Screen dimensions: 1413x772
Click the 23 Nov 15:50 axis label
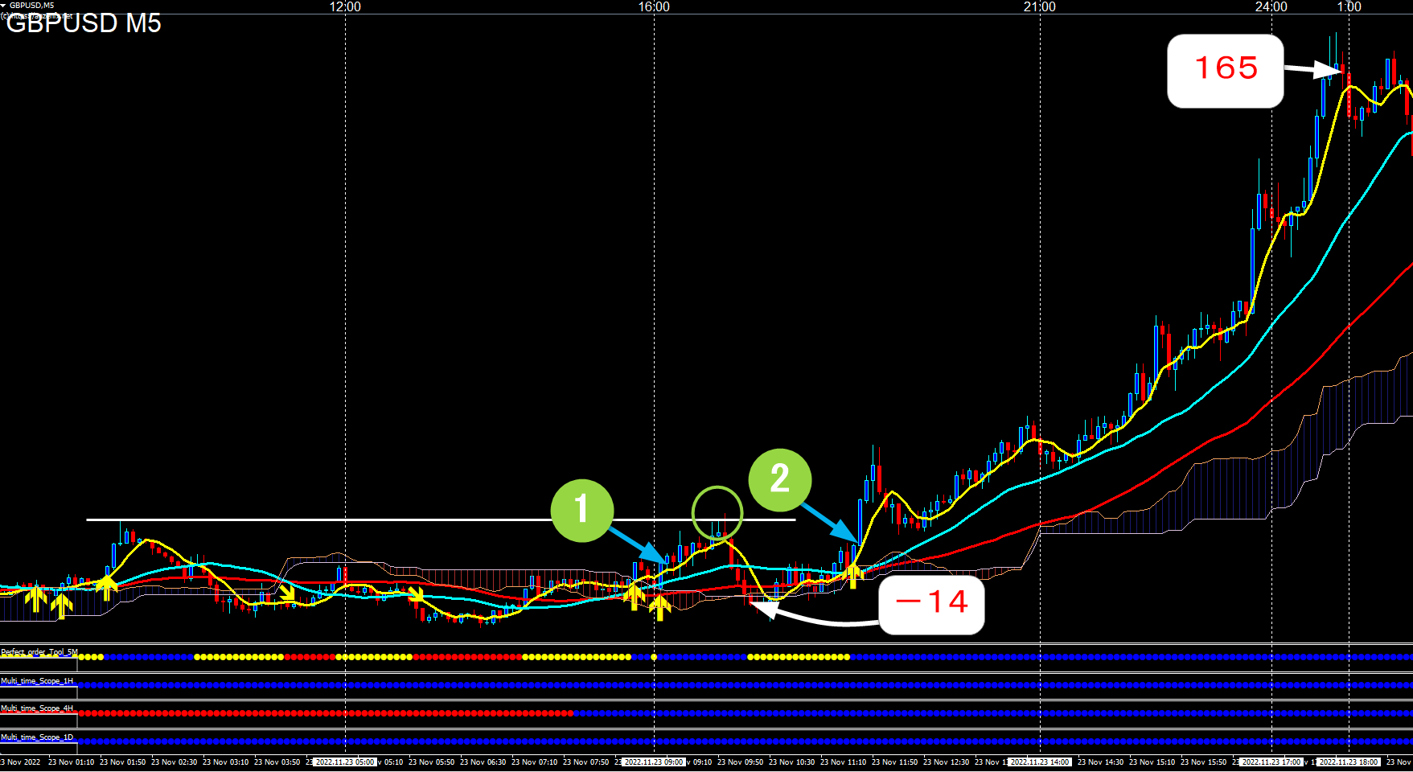click(x=1203, y=762)
